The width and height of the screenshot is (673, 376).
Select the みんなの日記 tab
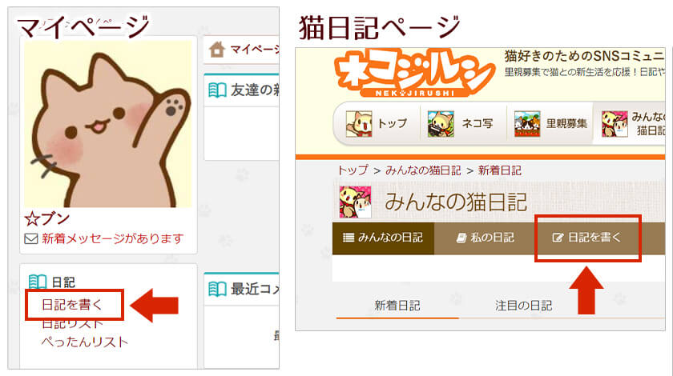tap(383, 238)
